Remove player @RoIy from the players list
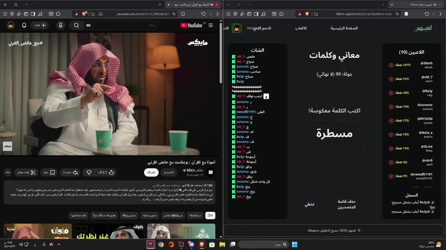The height and width of the screenshot is (250, 446). [x=391, y=93]
